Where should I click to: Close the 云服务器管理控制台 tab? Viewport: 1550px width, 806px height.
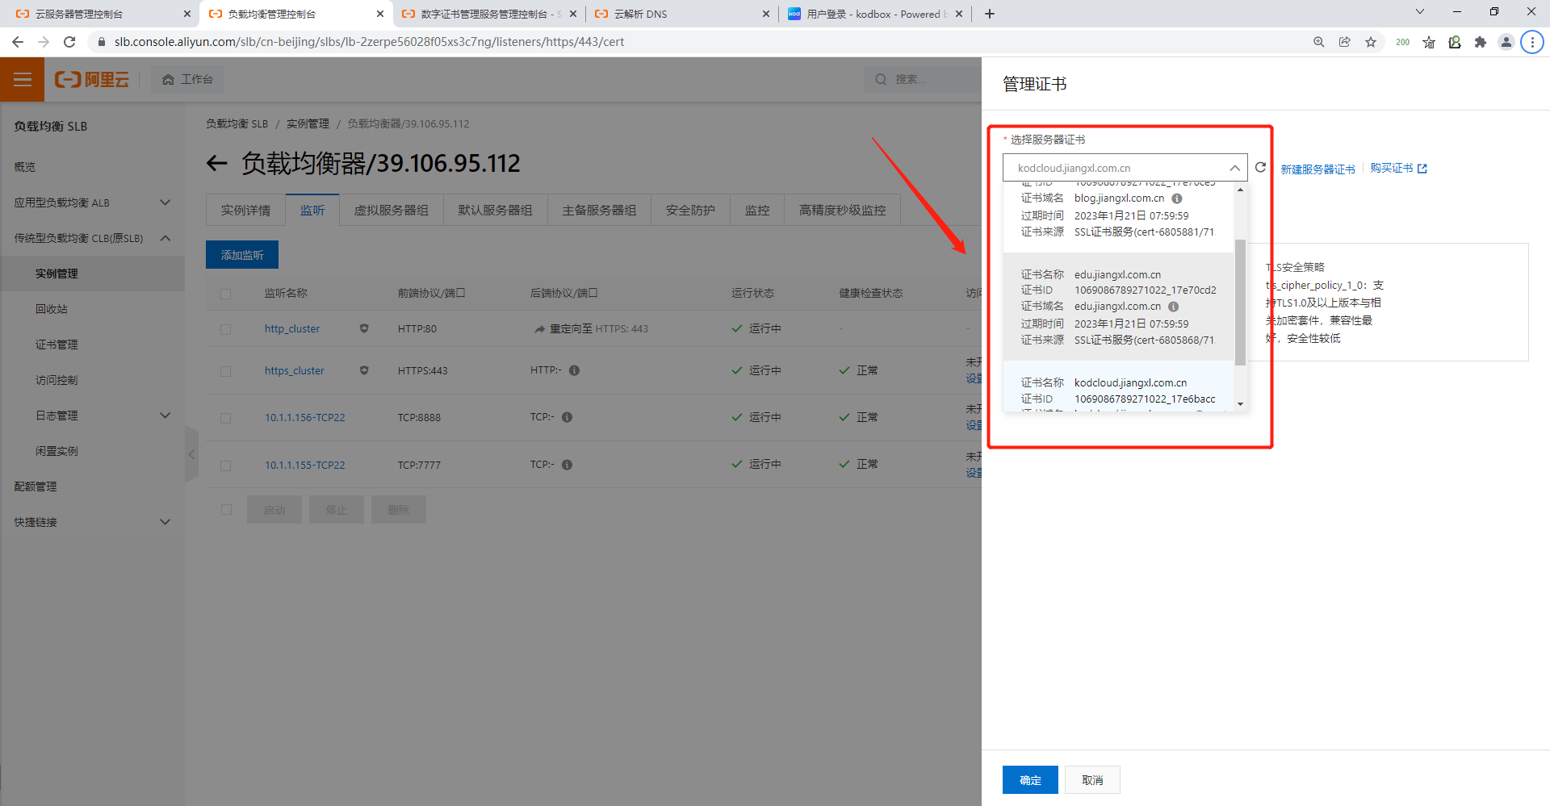click(x=187, y=14)
